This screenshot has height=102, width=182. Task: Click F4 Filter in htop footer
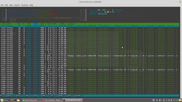30,96
